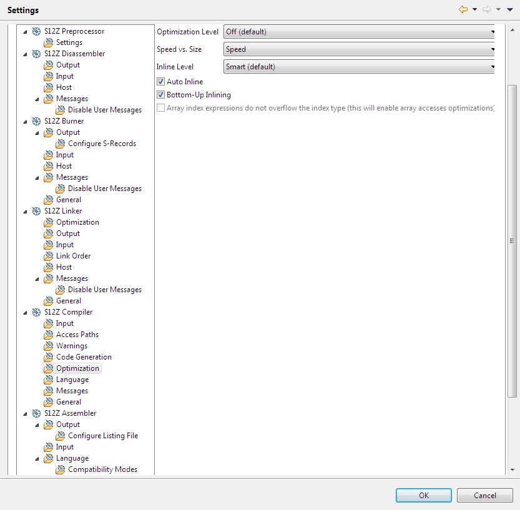Collapse Burner Output subtree
This screenshot has width=520, height=510.
[x=37, y=133]
